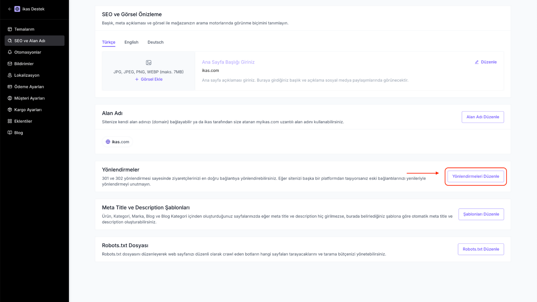Go to Bildirimler section
The width and height of the screenshot is (537, 302).
point(34,63)
